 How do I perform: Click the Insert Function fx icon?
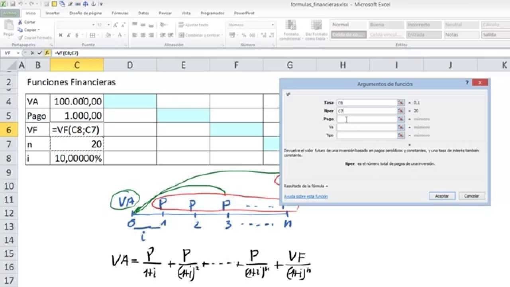pyautogui.click(x=47, y=53)
